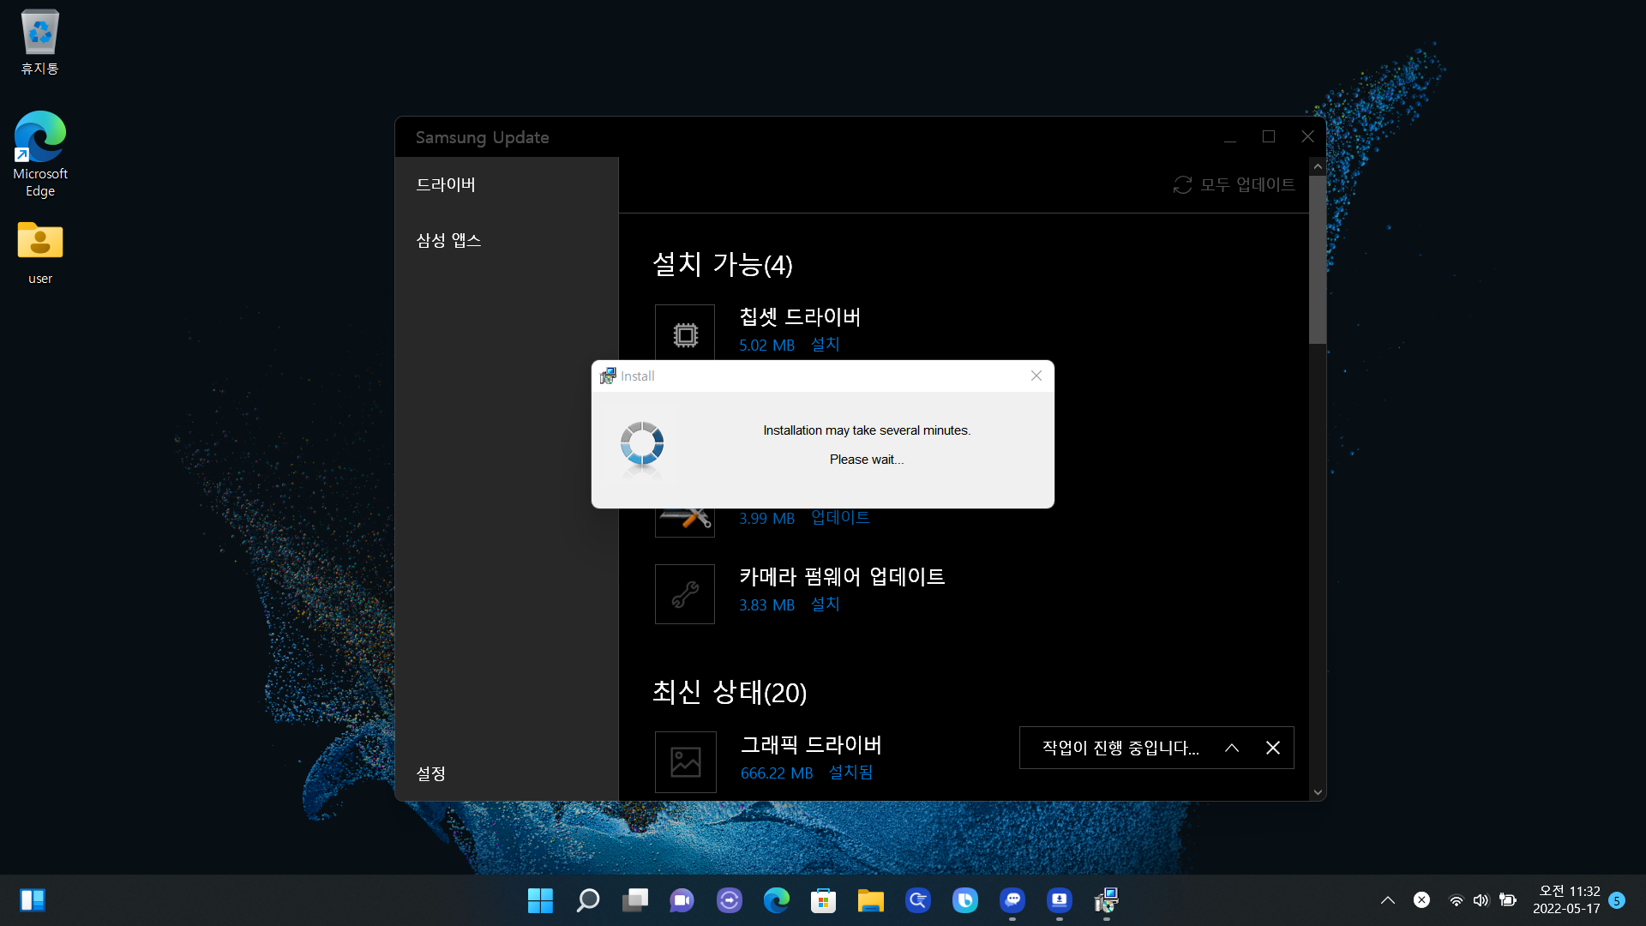Click the graphics driver image icon
The width and height of the screenshot is (1646, 926).
pos(685,761)
